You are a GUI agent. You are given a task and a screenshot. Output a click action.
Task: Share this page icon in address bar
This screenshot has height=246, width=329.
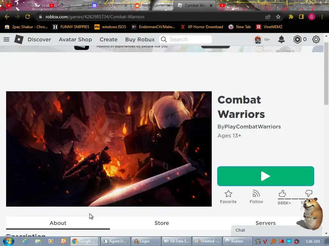click(268, 17)
